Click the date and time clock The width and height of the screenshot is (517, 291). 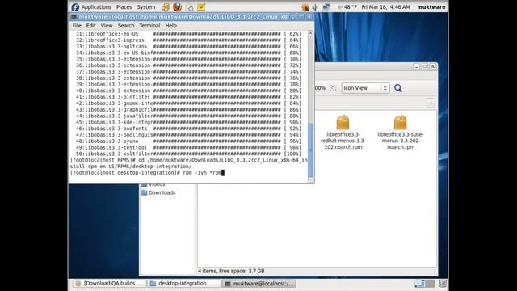point(386,7)
